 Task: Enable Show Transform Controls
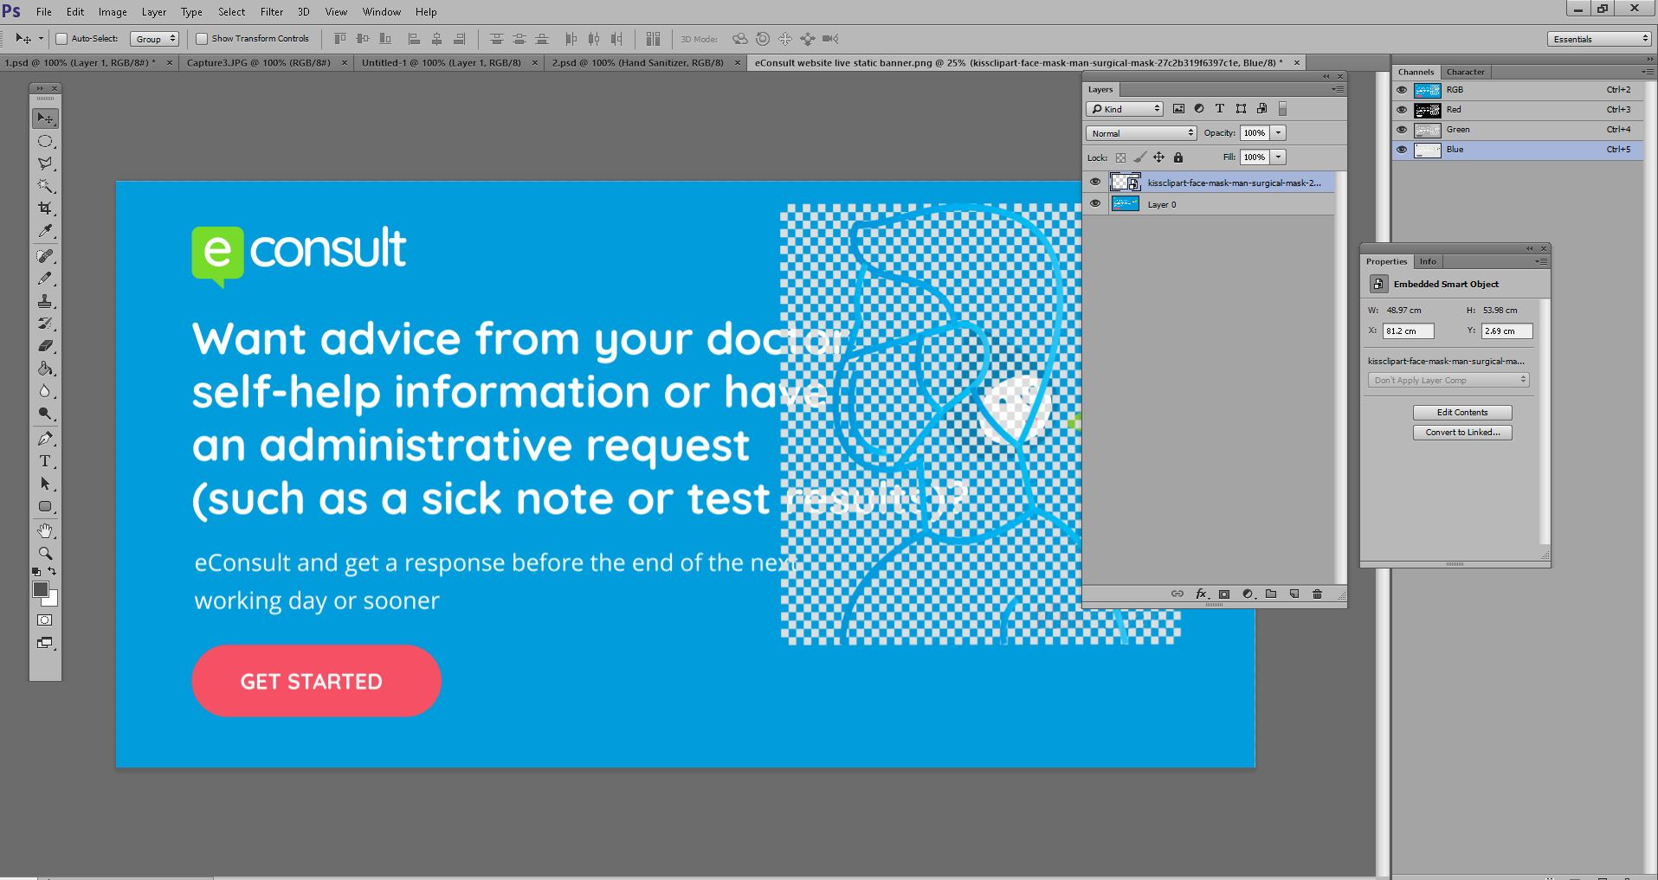[x=200, y=38]
